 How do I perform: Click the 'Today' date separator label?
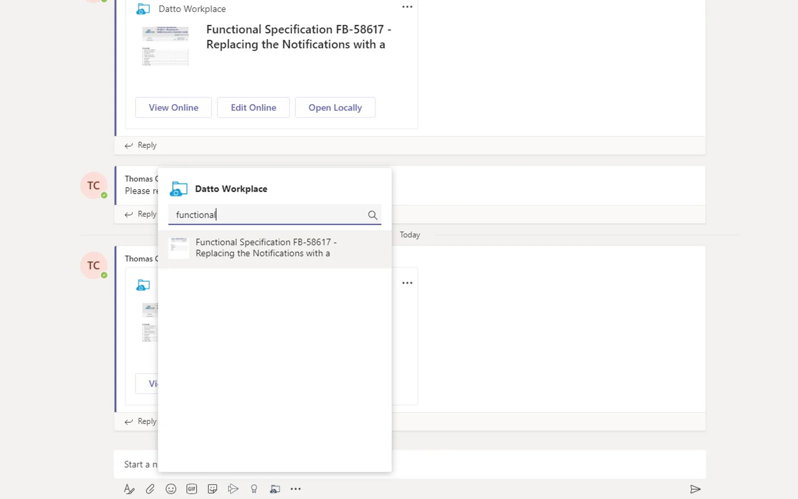[x=410, y=235]
